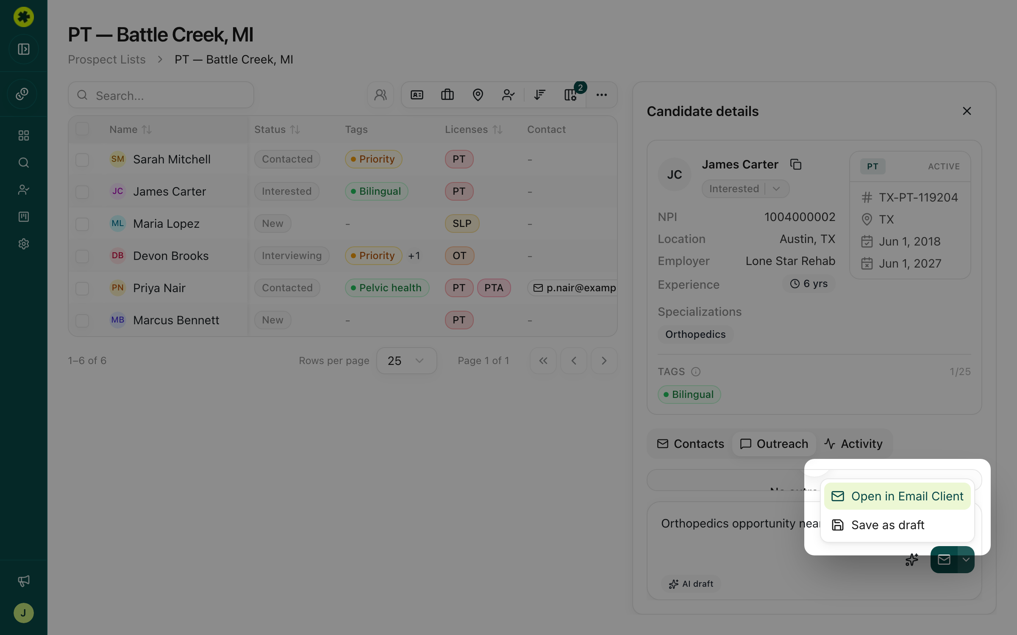Screen dimensions: 1017x635
Task: Click the person-check status filter icon
Action: 508,95
